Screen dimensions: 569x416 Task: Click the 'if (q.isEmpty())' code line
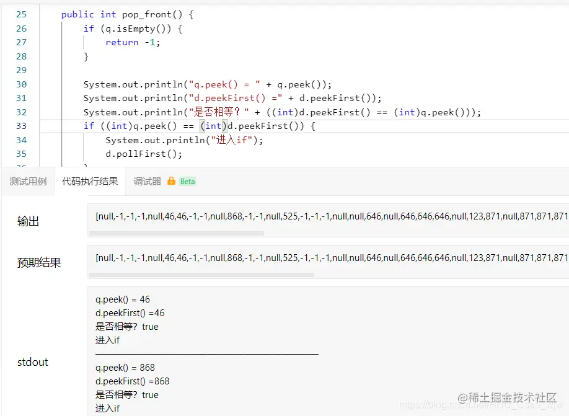pyautogui.click(x=133, y=29)
